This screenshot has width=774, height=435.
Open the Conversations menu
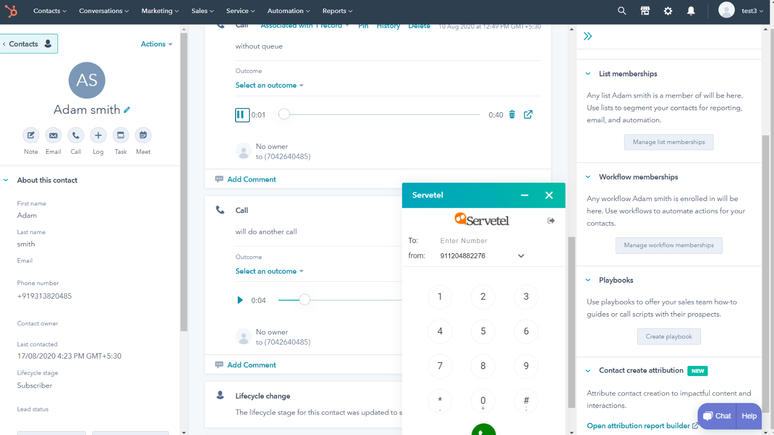(104, 11)
